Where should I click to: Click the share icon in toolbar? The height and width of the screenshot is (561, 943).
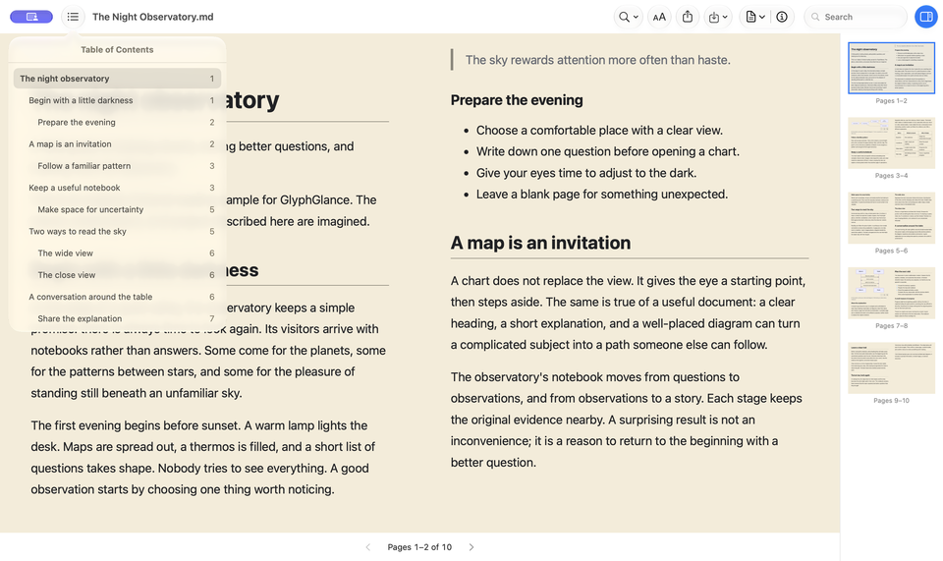tap(688, 17)
